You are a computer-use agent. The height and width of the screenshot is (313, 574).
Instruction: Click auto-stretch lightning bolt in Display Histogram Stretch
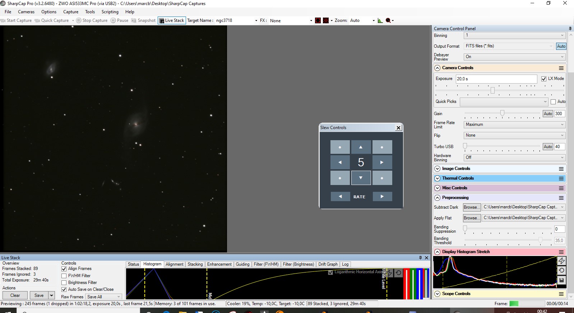pyautogui.click(x=561, y=261)
